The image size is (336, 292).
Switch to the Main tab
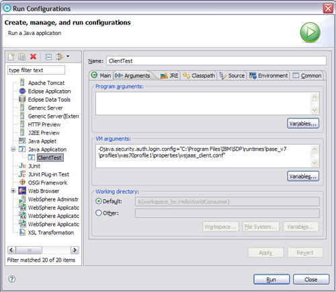(101, 75)
